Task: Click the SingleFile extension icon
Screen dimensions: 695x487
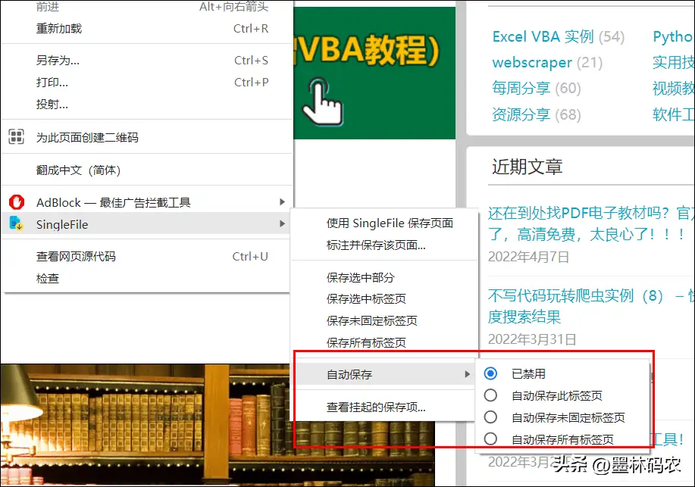Action: [x=17, y=224]
